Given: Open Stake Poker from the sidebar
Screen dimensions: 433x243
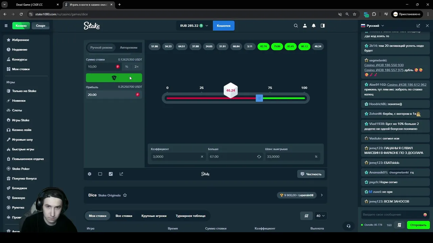Looking at the screenshot, I should click(x=21, y=169).
